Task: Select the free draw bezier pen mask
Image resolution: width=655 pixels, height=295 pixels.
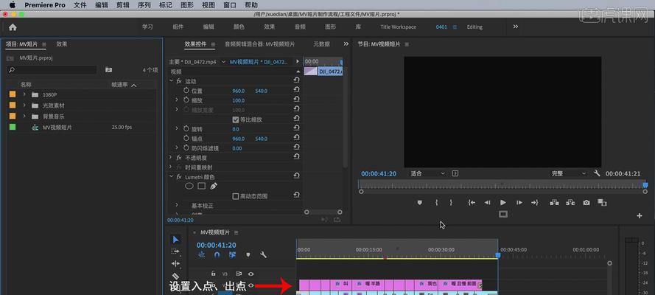Action: [214, 186]
